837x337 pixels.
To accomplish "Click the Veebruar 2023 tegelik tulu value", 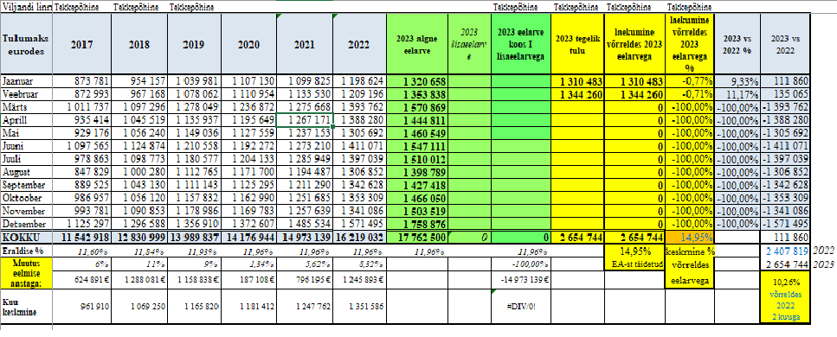I will tap(578, 95).
